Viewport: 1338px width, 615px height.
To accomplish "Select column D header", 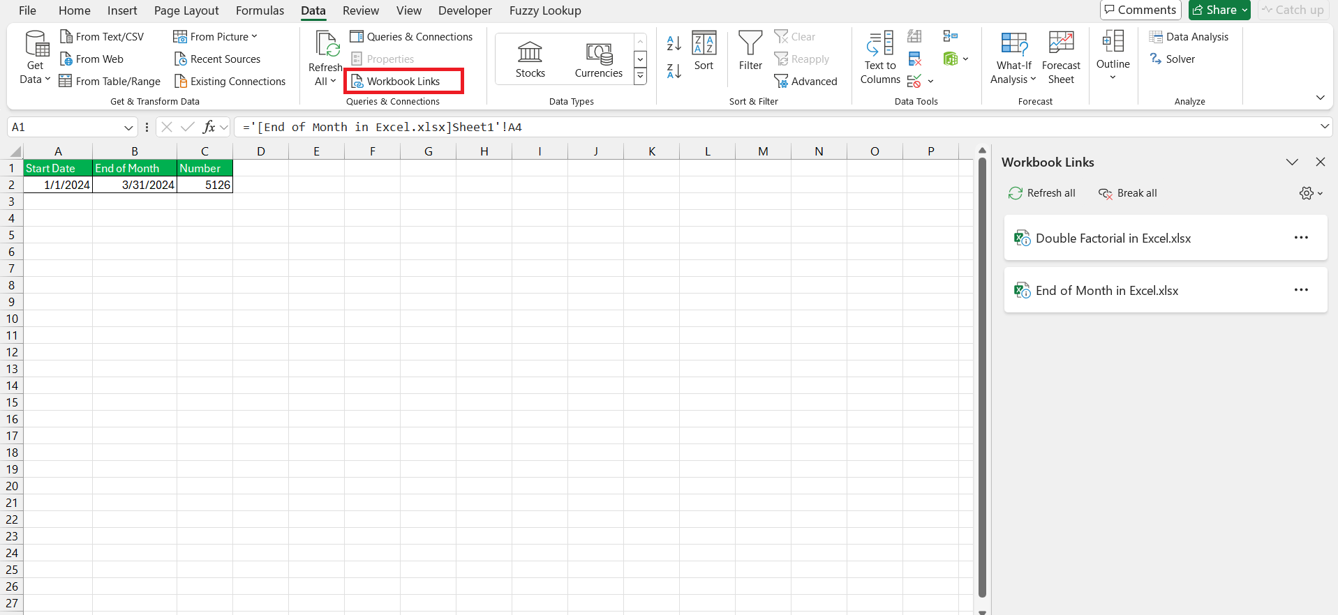I will (x=260, y=151).
